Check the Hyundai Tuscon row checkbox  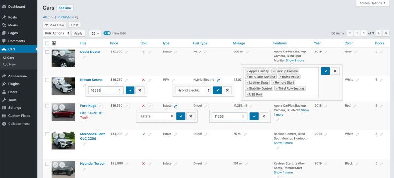click(47, 164)
